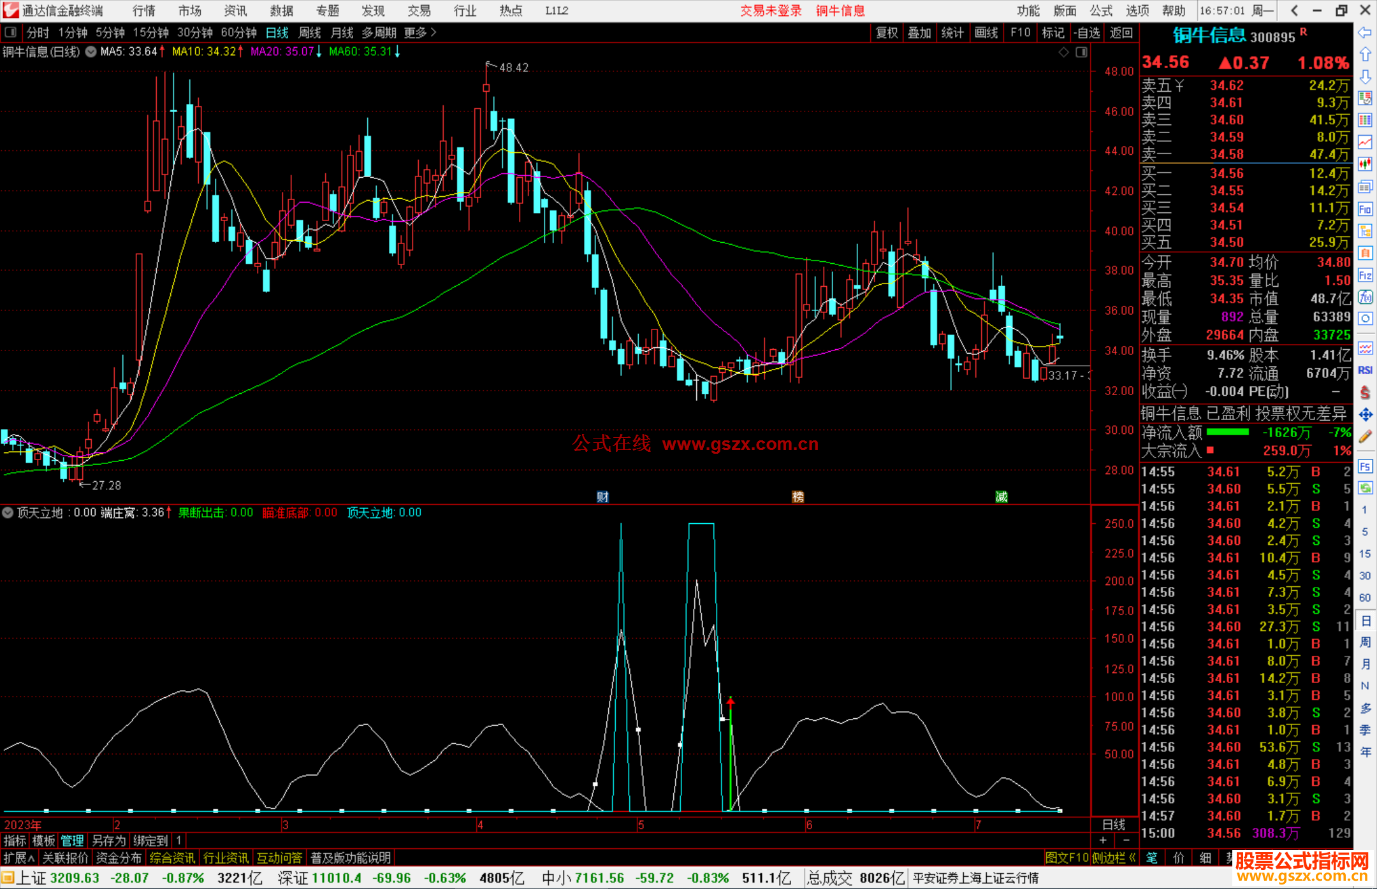Click the candlestick chart icon in sidebar
The image size is (1377, 889).
click(x=1365, y=164)
